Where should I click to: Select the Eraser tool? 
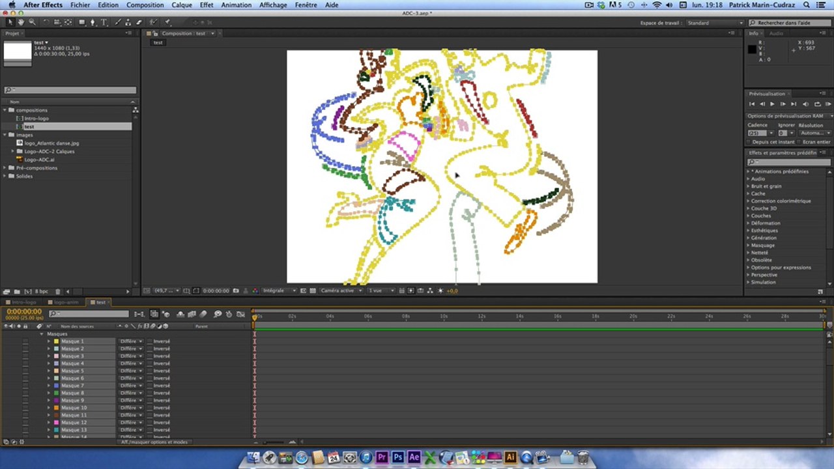point(139,22)
